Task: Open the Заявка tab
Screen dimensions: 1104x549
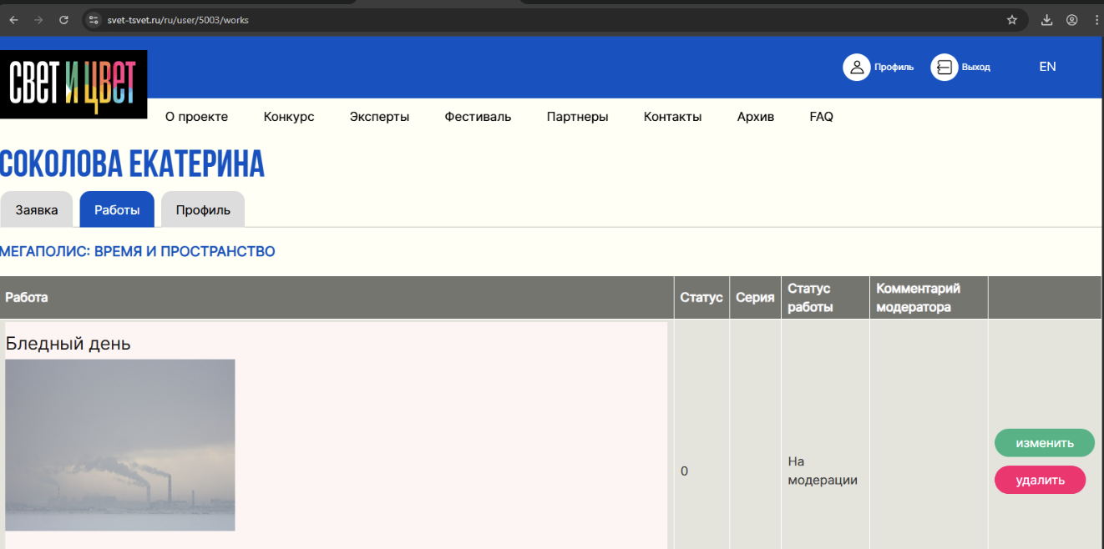Action: (x=37, y=210)
